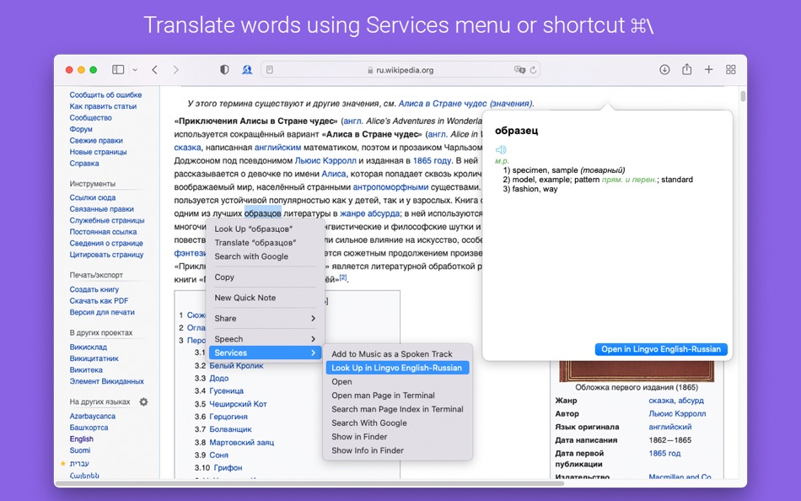Image resolution: width=801 pixels, height=501 pixels.
Task: Open Ссылки сюда tool link
Action: tap(93, 197)
